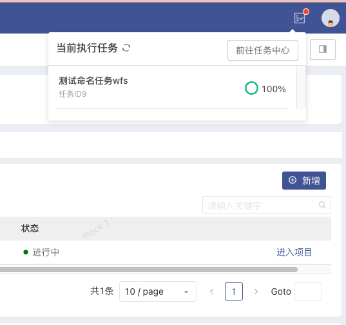Click the 共1条 total count text
Image resolution: width=346 pixels, height=325 pixels.
point(102,291)
